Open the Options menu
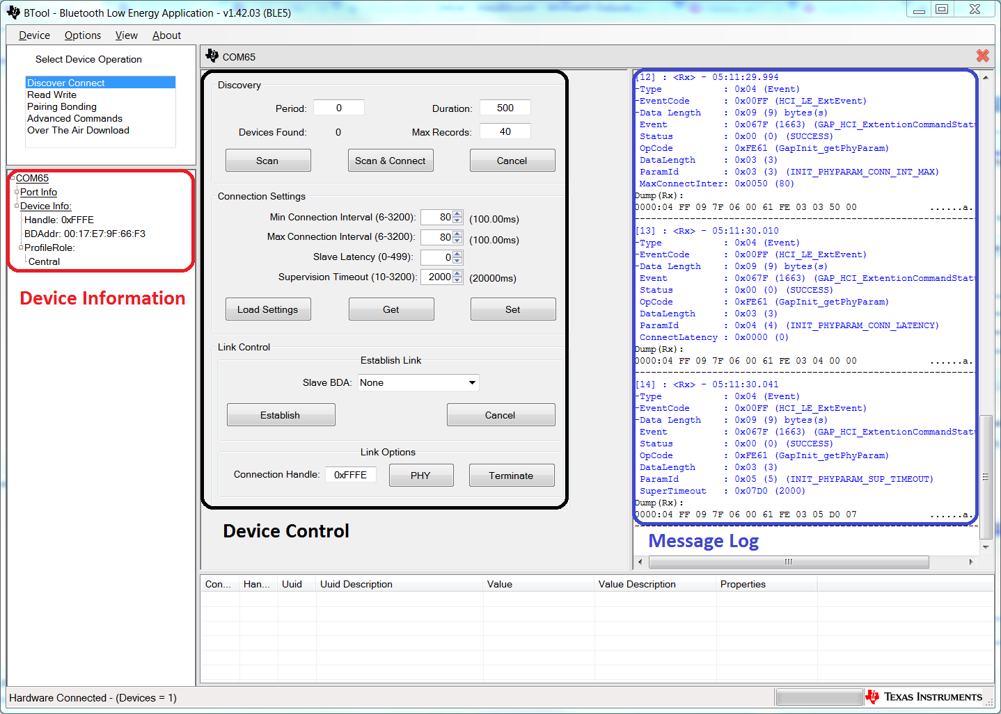The image size is (1001, 714). click(x=82, y=35)
